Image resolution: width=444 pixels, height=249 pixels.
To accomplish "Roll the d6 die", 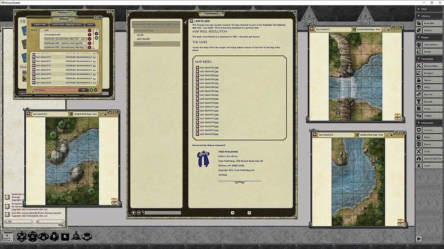I will [65, 237].
